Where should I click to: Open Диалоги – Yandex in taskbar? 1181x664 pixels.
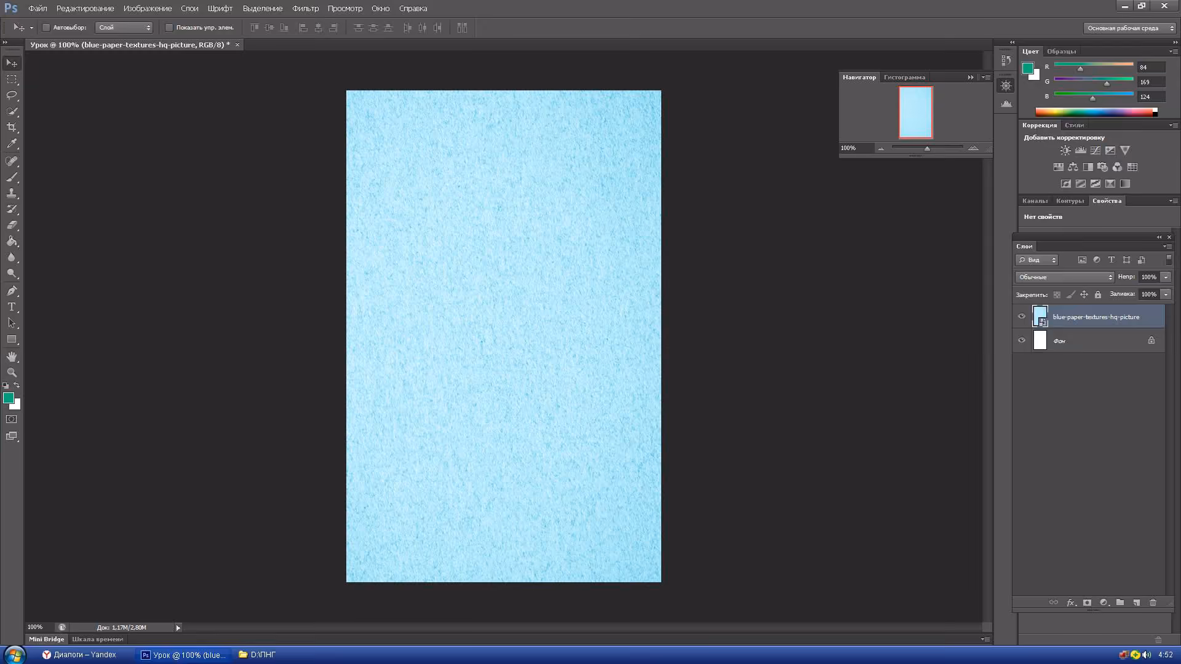pyautogui.click(x=79, y=655)
